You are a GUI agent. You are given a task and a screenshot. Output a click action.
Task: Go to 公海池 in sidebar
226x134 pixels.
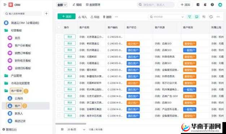pyautogui.click(x=16, y=98)
